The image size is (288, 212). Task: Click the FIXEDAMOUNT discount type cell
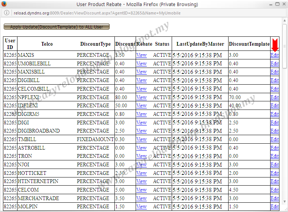95,139
